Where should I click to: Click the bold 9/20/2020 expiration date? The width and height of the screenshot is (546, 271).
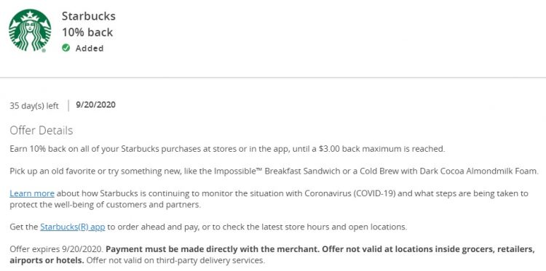click(95, 105)
